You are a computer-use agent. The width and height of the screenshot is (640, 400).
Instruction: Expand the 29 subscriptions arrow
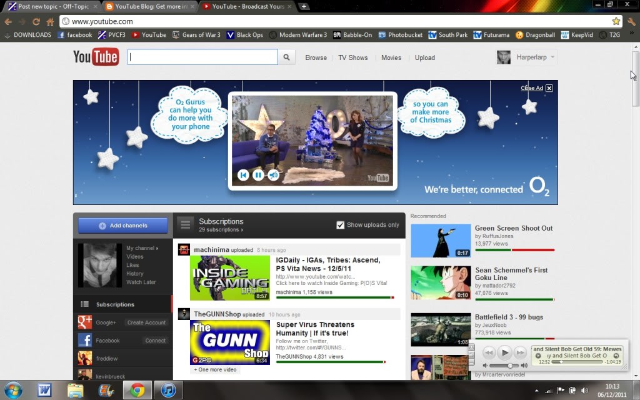[242, 230]
